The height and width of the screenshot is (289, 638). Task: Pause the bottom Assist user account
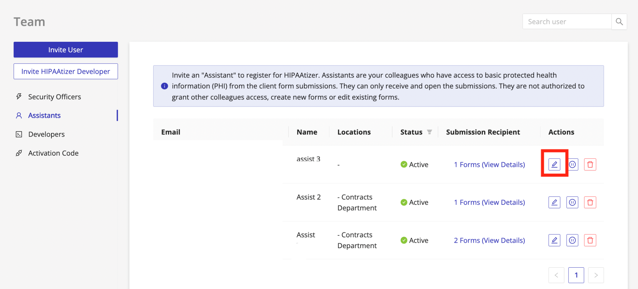pos(572,240)
